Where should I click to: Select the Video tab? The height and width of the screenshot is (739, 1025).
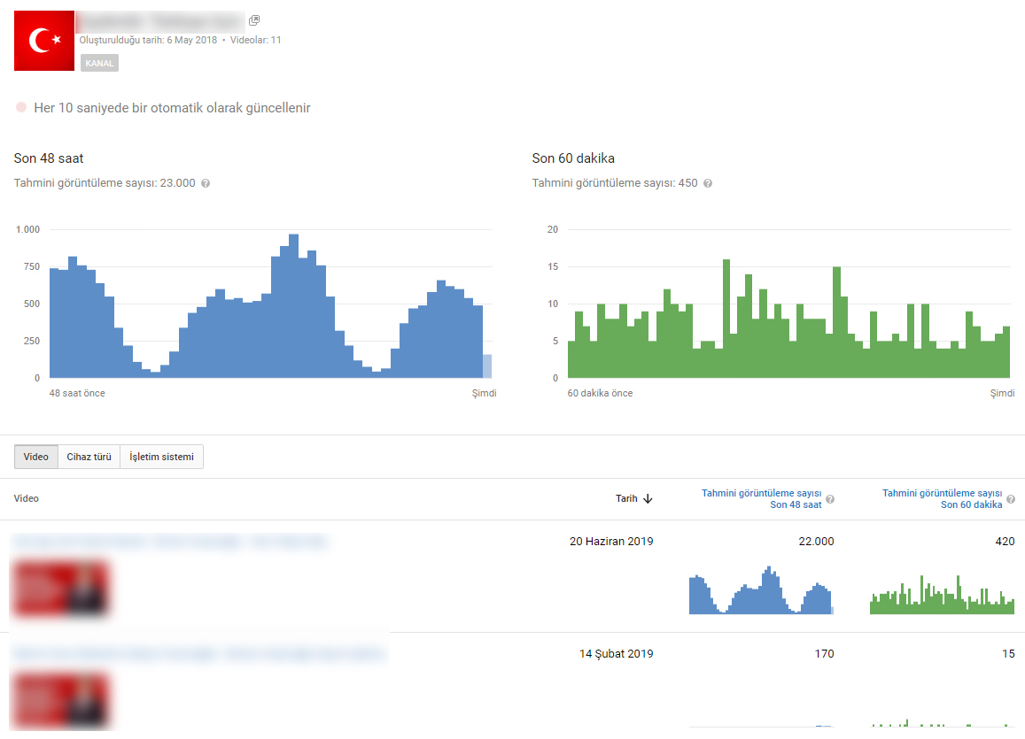pos(36,457)
